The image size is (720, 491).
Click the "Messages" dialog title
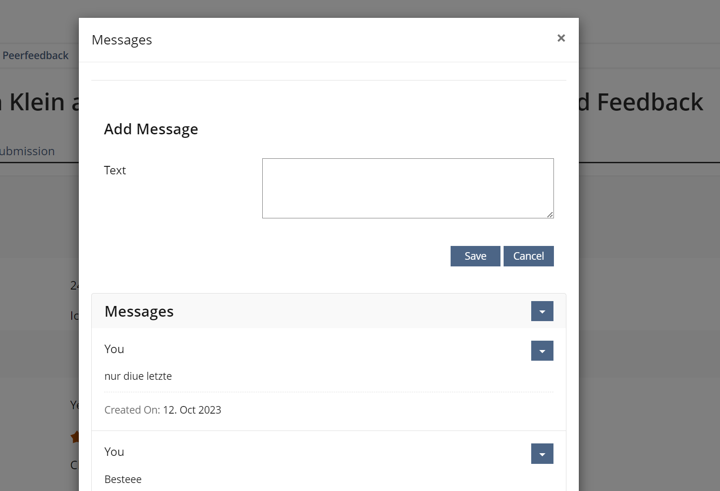pos(122,40)
